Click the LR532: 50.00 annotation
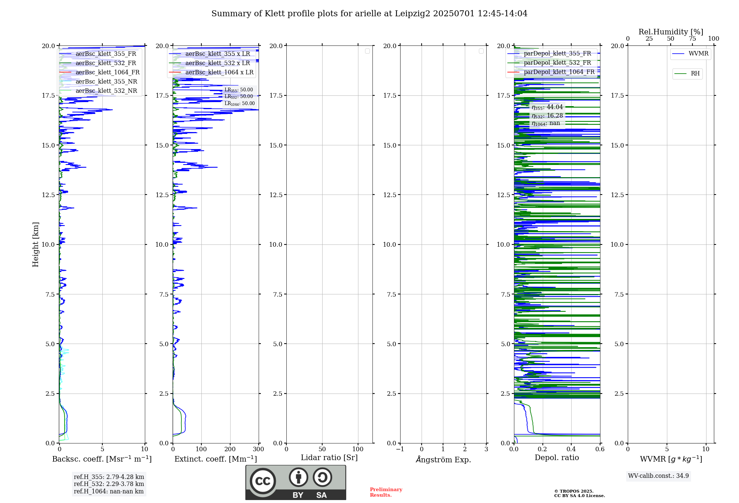The height and width of the screenshot is (503, 739). 239,97
